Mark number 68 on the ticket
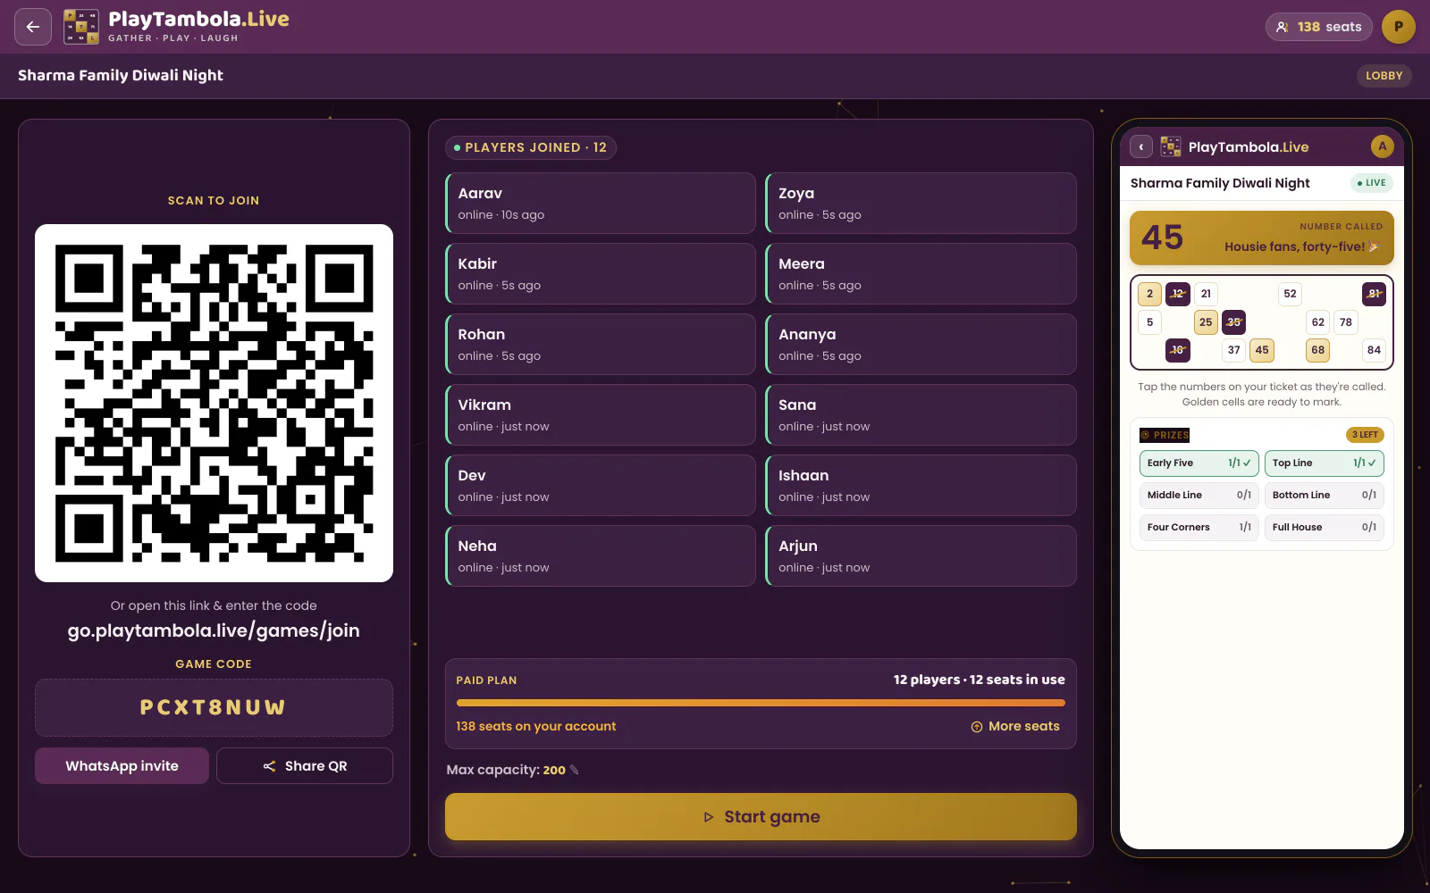Viewport: 1430px width, 893px height. point(1318,350)
